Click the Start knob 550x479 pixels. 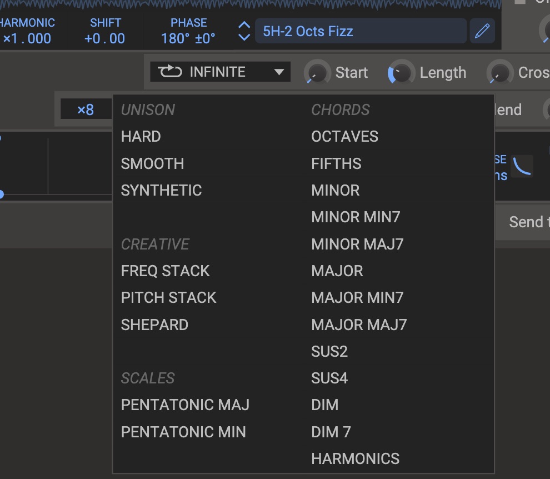(x=316, y=73)
